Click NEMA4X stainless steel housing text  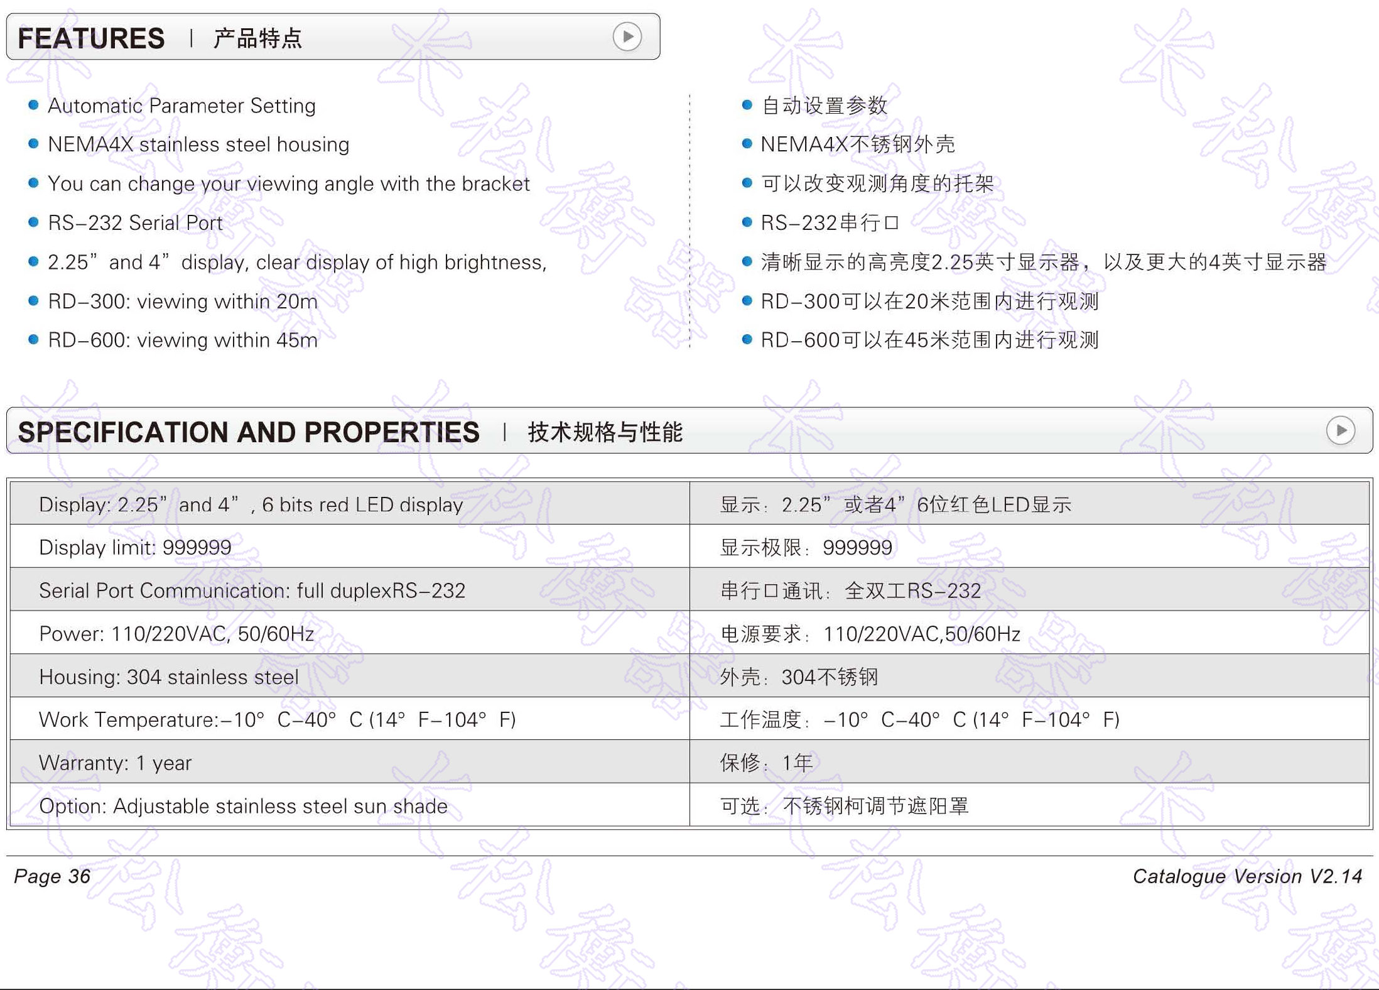(x=198, y=144)
